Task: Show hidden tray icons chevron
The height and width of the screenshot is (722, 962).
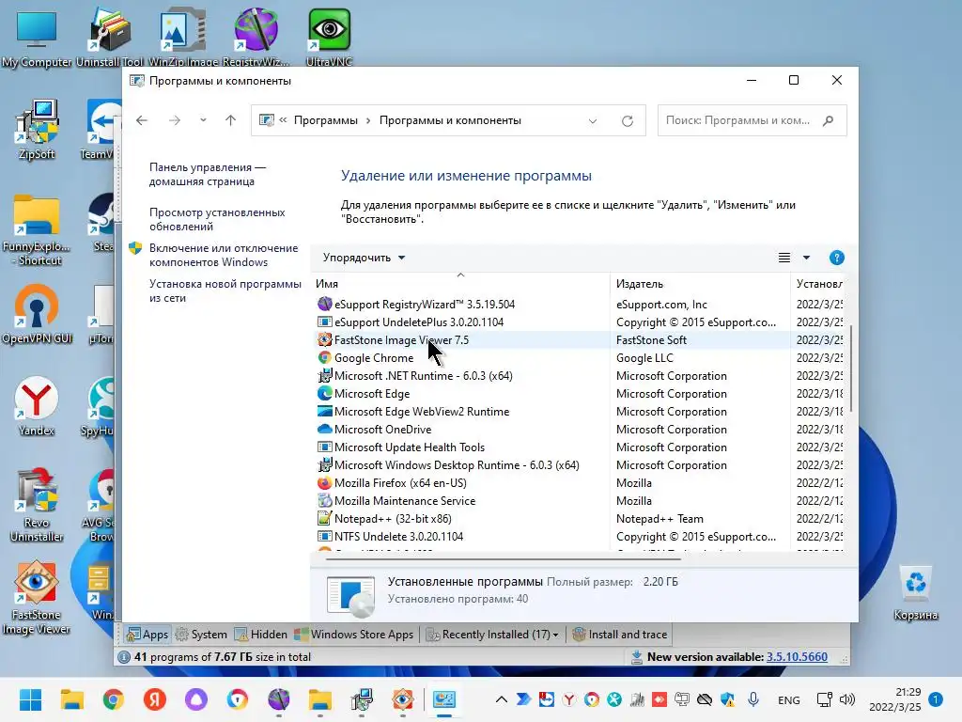Action: click(x=502, y=699)
